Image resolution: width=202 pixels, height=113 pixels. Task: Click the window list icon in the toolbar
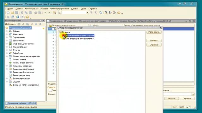pos(101,13)
